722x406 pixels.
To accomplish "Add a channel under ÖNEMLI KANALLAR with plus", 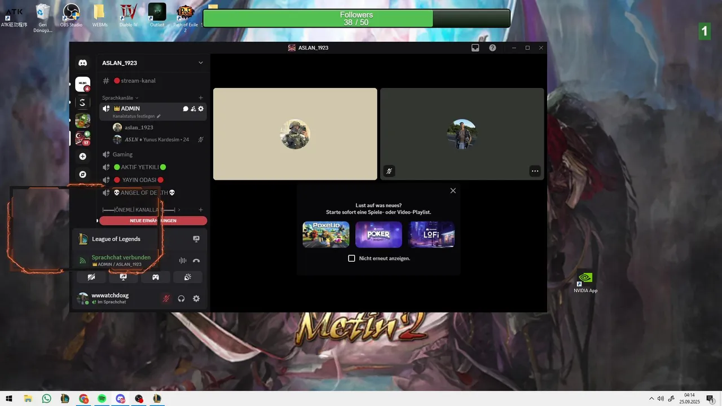I will (201, 210).
